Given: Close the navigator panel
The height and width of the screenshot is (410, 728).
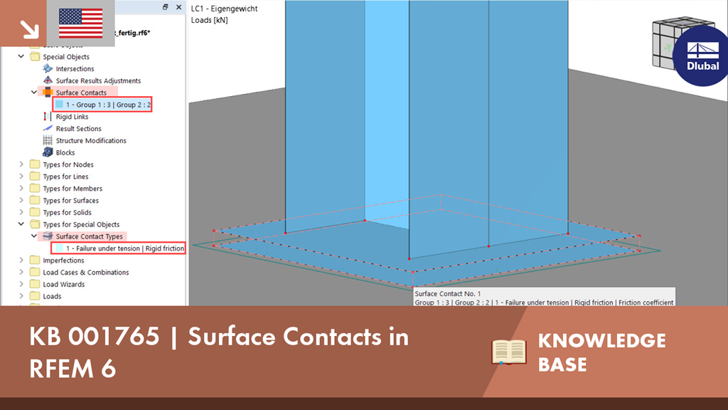Looking at the screenshot, I should (x=178, y=7).
